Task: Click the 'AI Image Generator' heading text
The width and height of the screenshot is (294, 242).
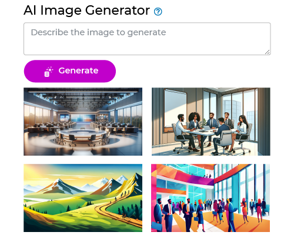Action: click(86, 10)
